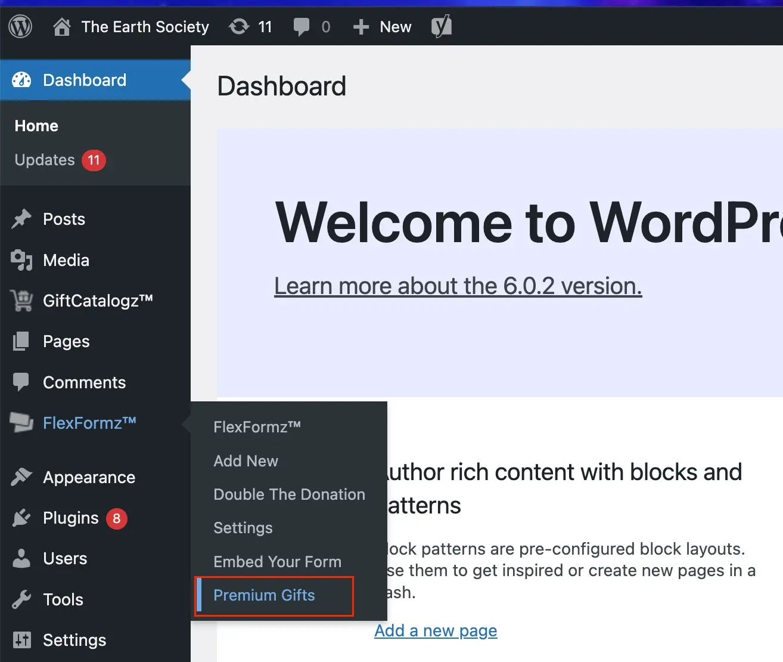Click the Plugins plug icon
Viewport: 783px width, 662px height.
[x=21, y=518]
